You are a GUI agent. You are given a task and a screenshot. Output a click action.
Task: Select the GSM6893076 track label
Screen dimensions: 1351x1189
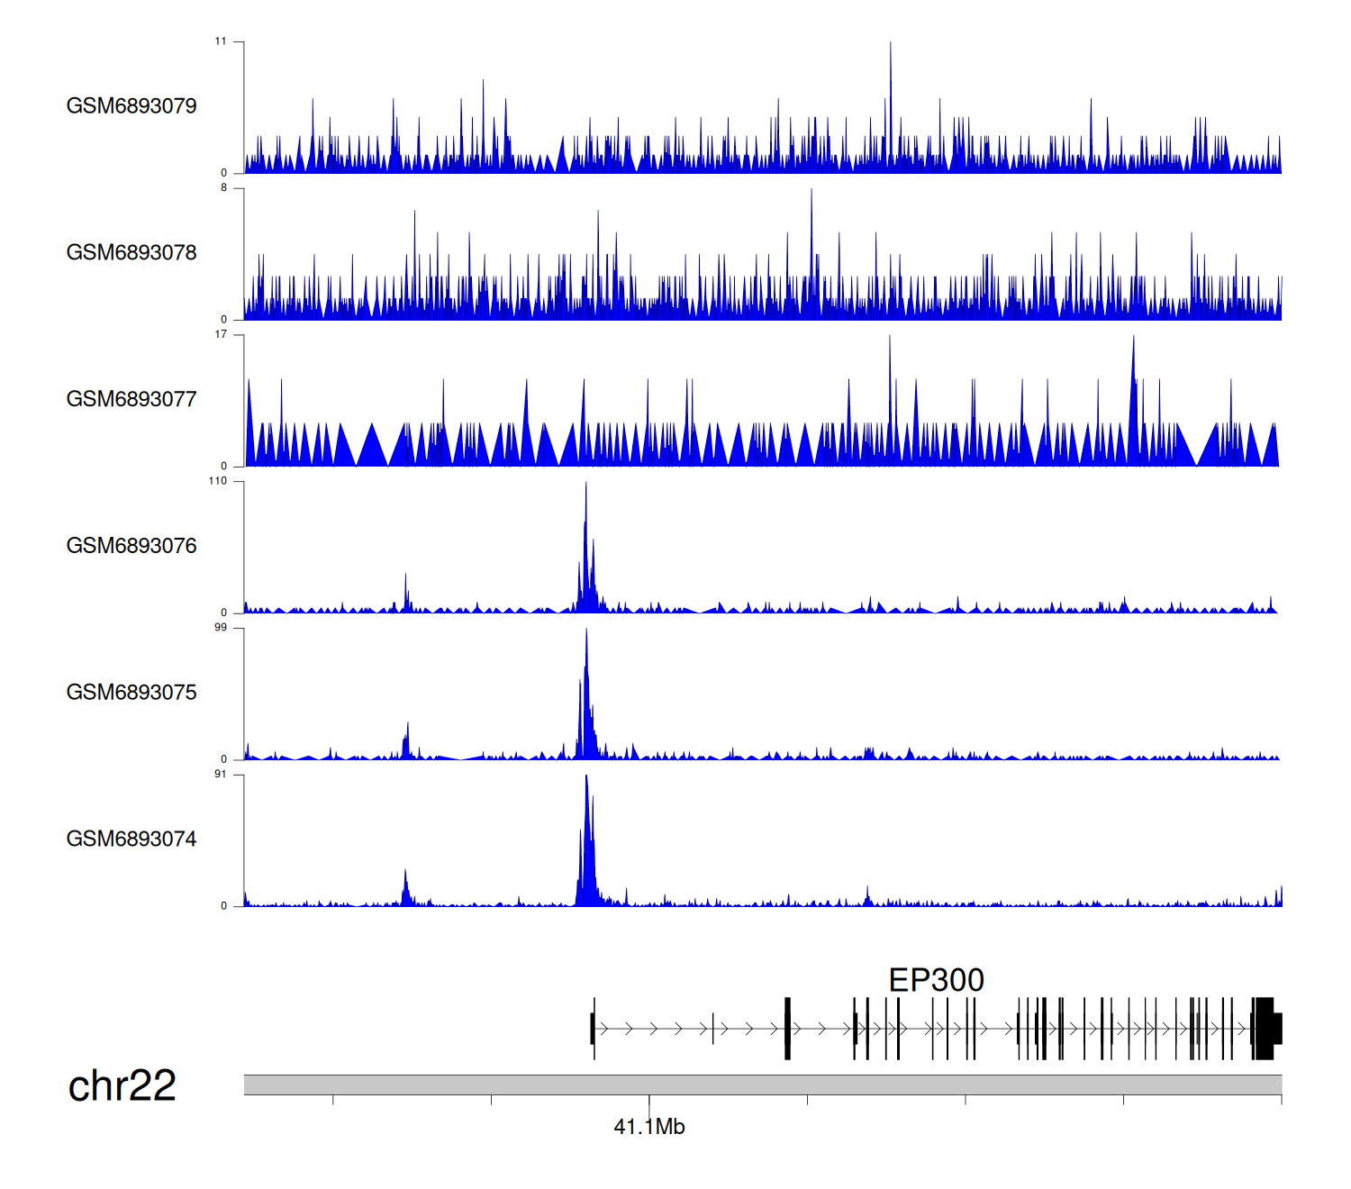pyautogui.click(x=131, y=546)
